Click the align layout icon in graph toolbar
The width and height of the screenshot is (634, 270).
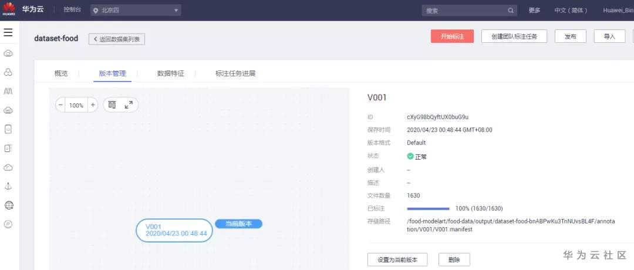coord(112,105)
